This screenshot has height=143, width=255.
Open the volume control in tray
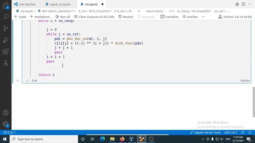[222, 139]
